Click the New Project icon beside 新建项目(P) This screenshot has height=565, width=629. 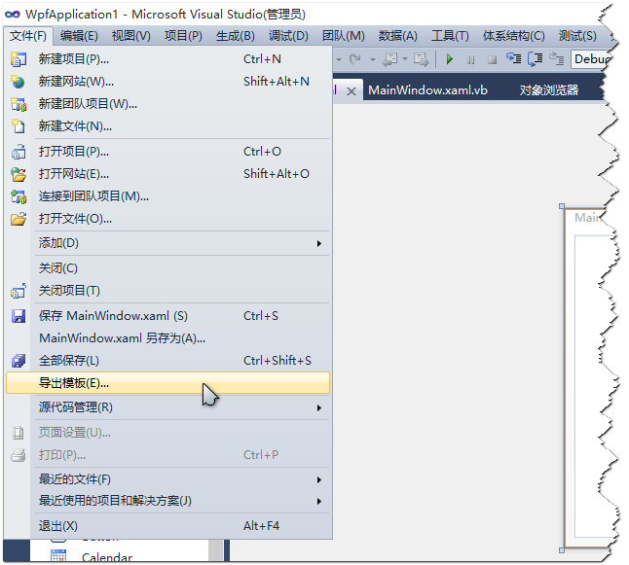[x=18, y=59]
